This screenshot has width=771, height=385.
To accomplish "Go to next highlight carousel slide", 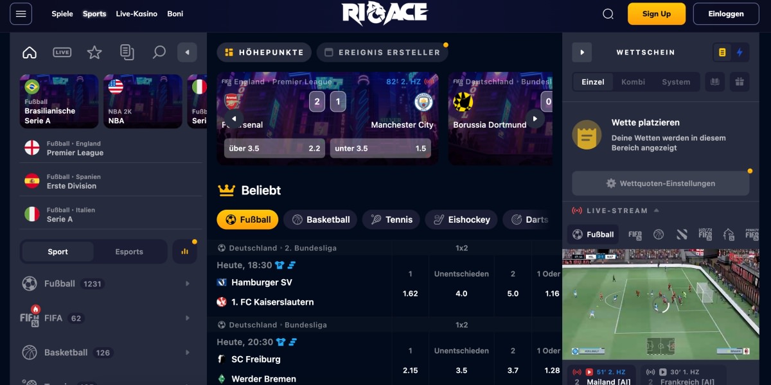I will 535,119.
